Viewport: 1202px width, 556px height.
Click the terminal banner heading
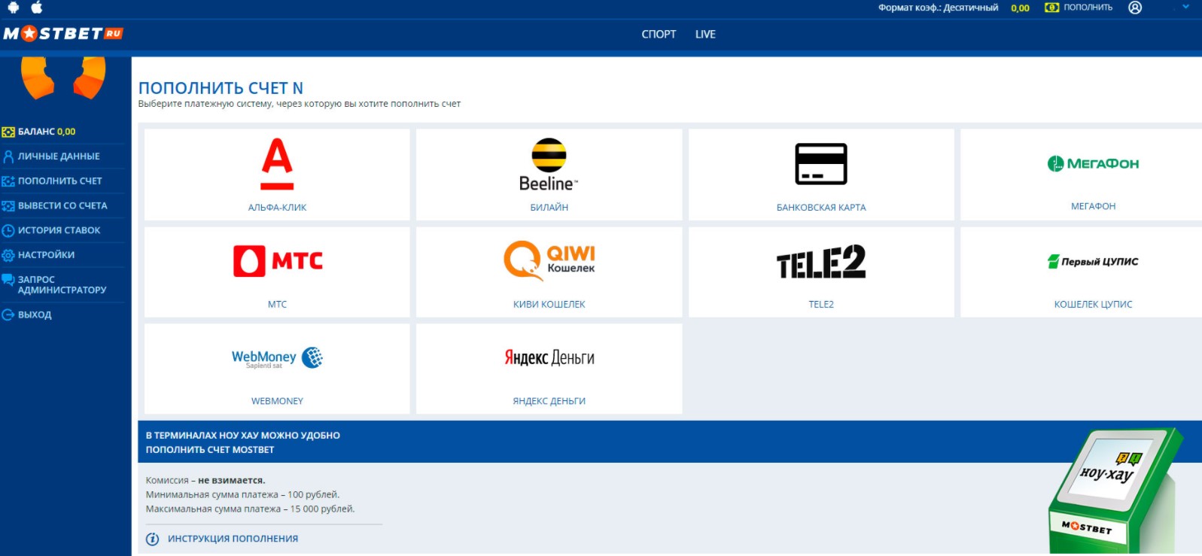click(242, 442)
